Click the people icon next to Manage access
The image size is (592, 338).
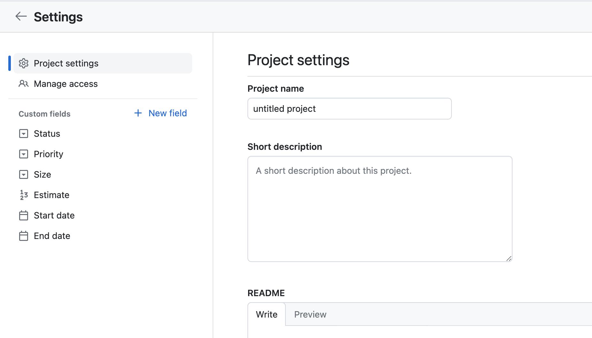[x=23, y=84]
